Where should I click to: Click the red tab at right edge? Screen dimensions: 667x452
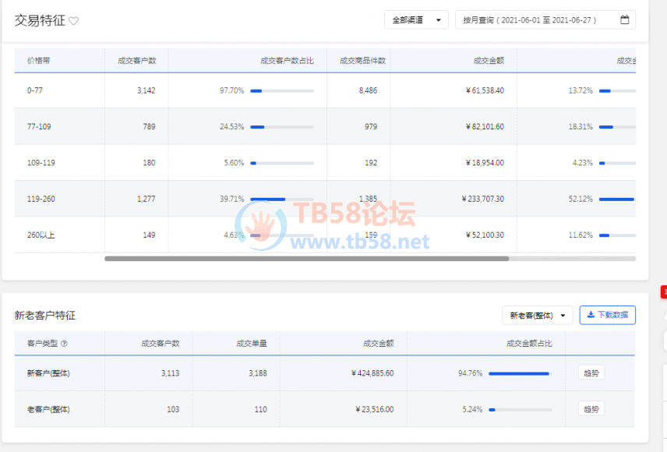(664, 292)
